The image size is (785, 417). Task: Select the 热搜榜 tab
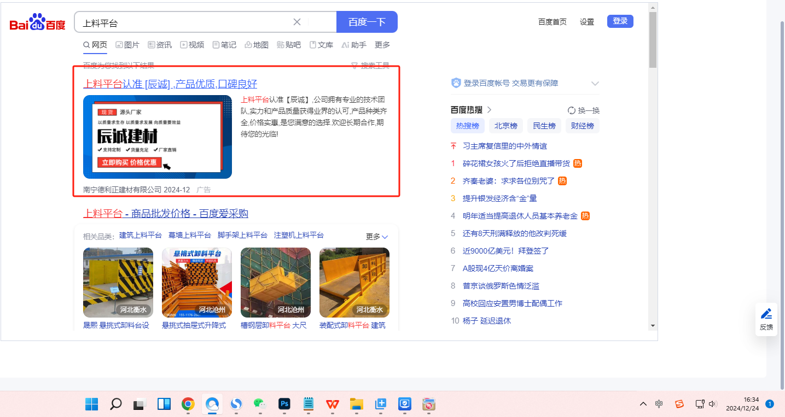tap(468, 126)
